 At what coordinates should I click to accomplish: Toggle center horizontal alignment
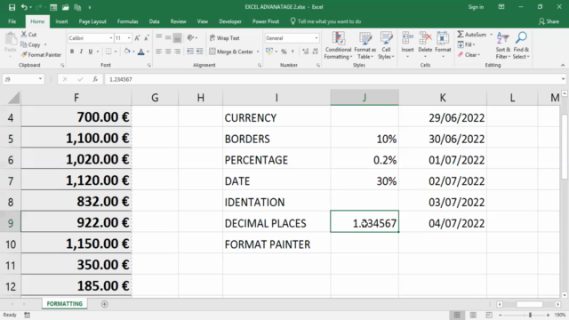click(168, 52)
